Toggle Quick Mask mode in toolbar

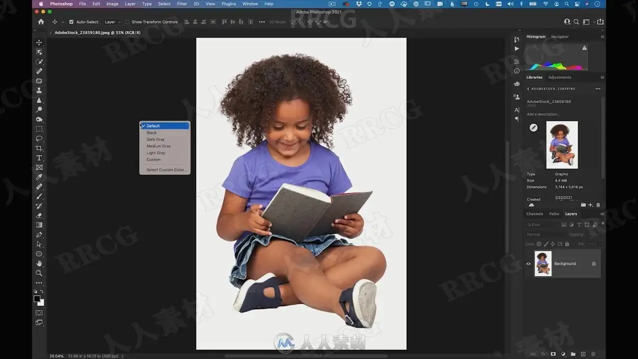coord(39,313)
